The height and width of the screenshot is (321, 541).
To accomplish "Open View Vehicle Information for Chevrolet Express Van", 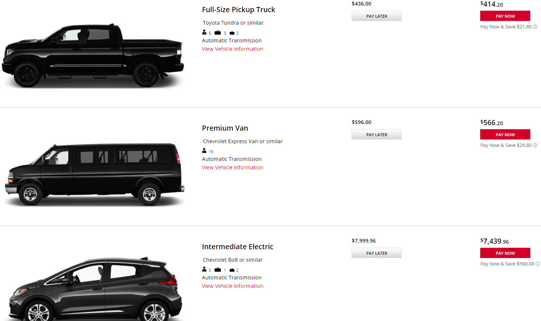I will point(233,167).
